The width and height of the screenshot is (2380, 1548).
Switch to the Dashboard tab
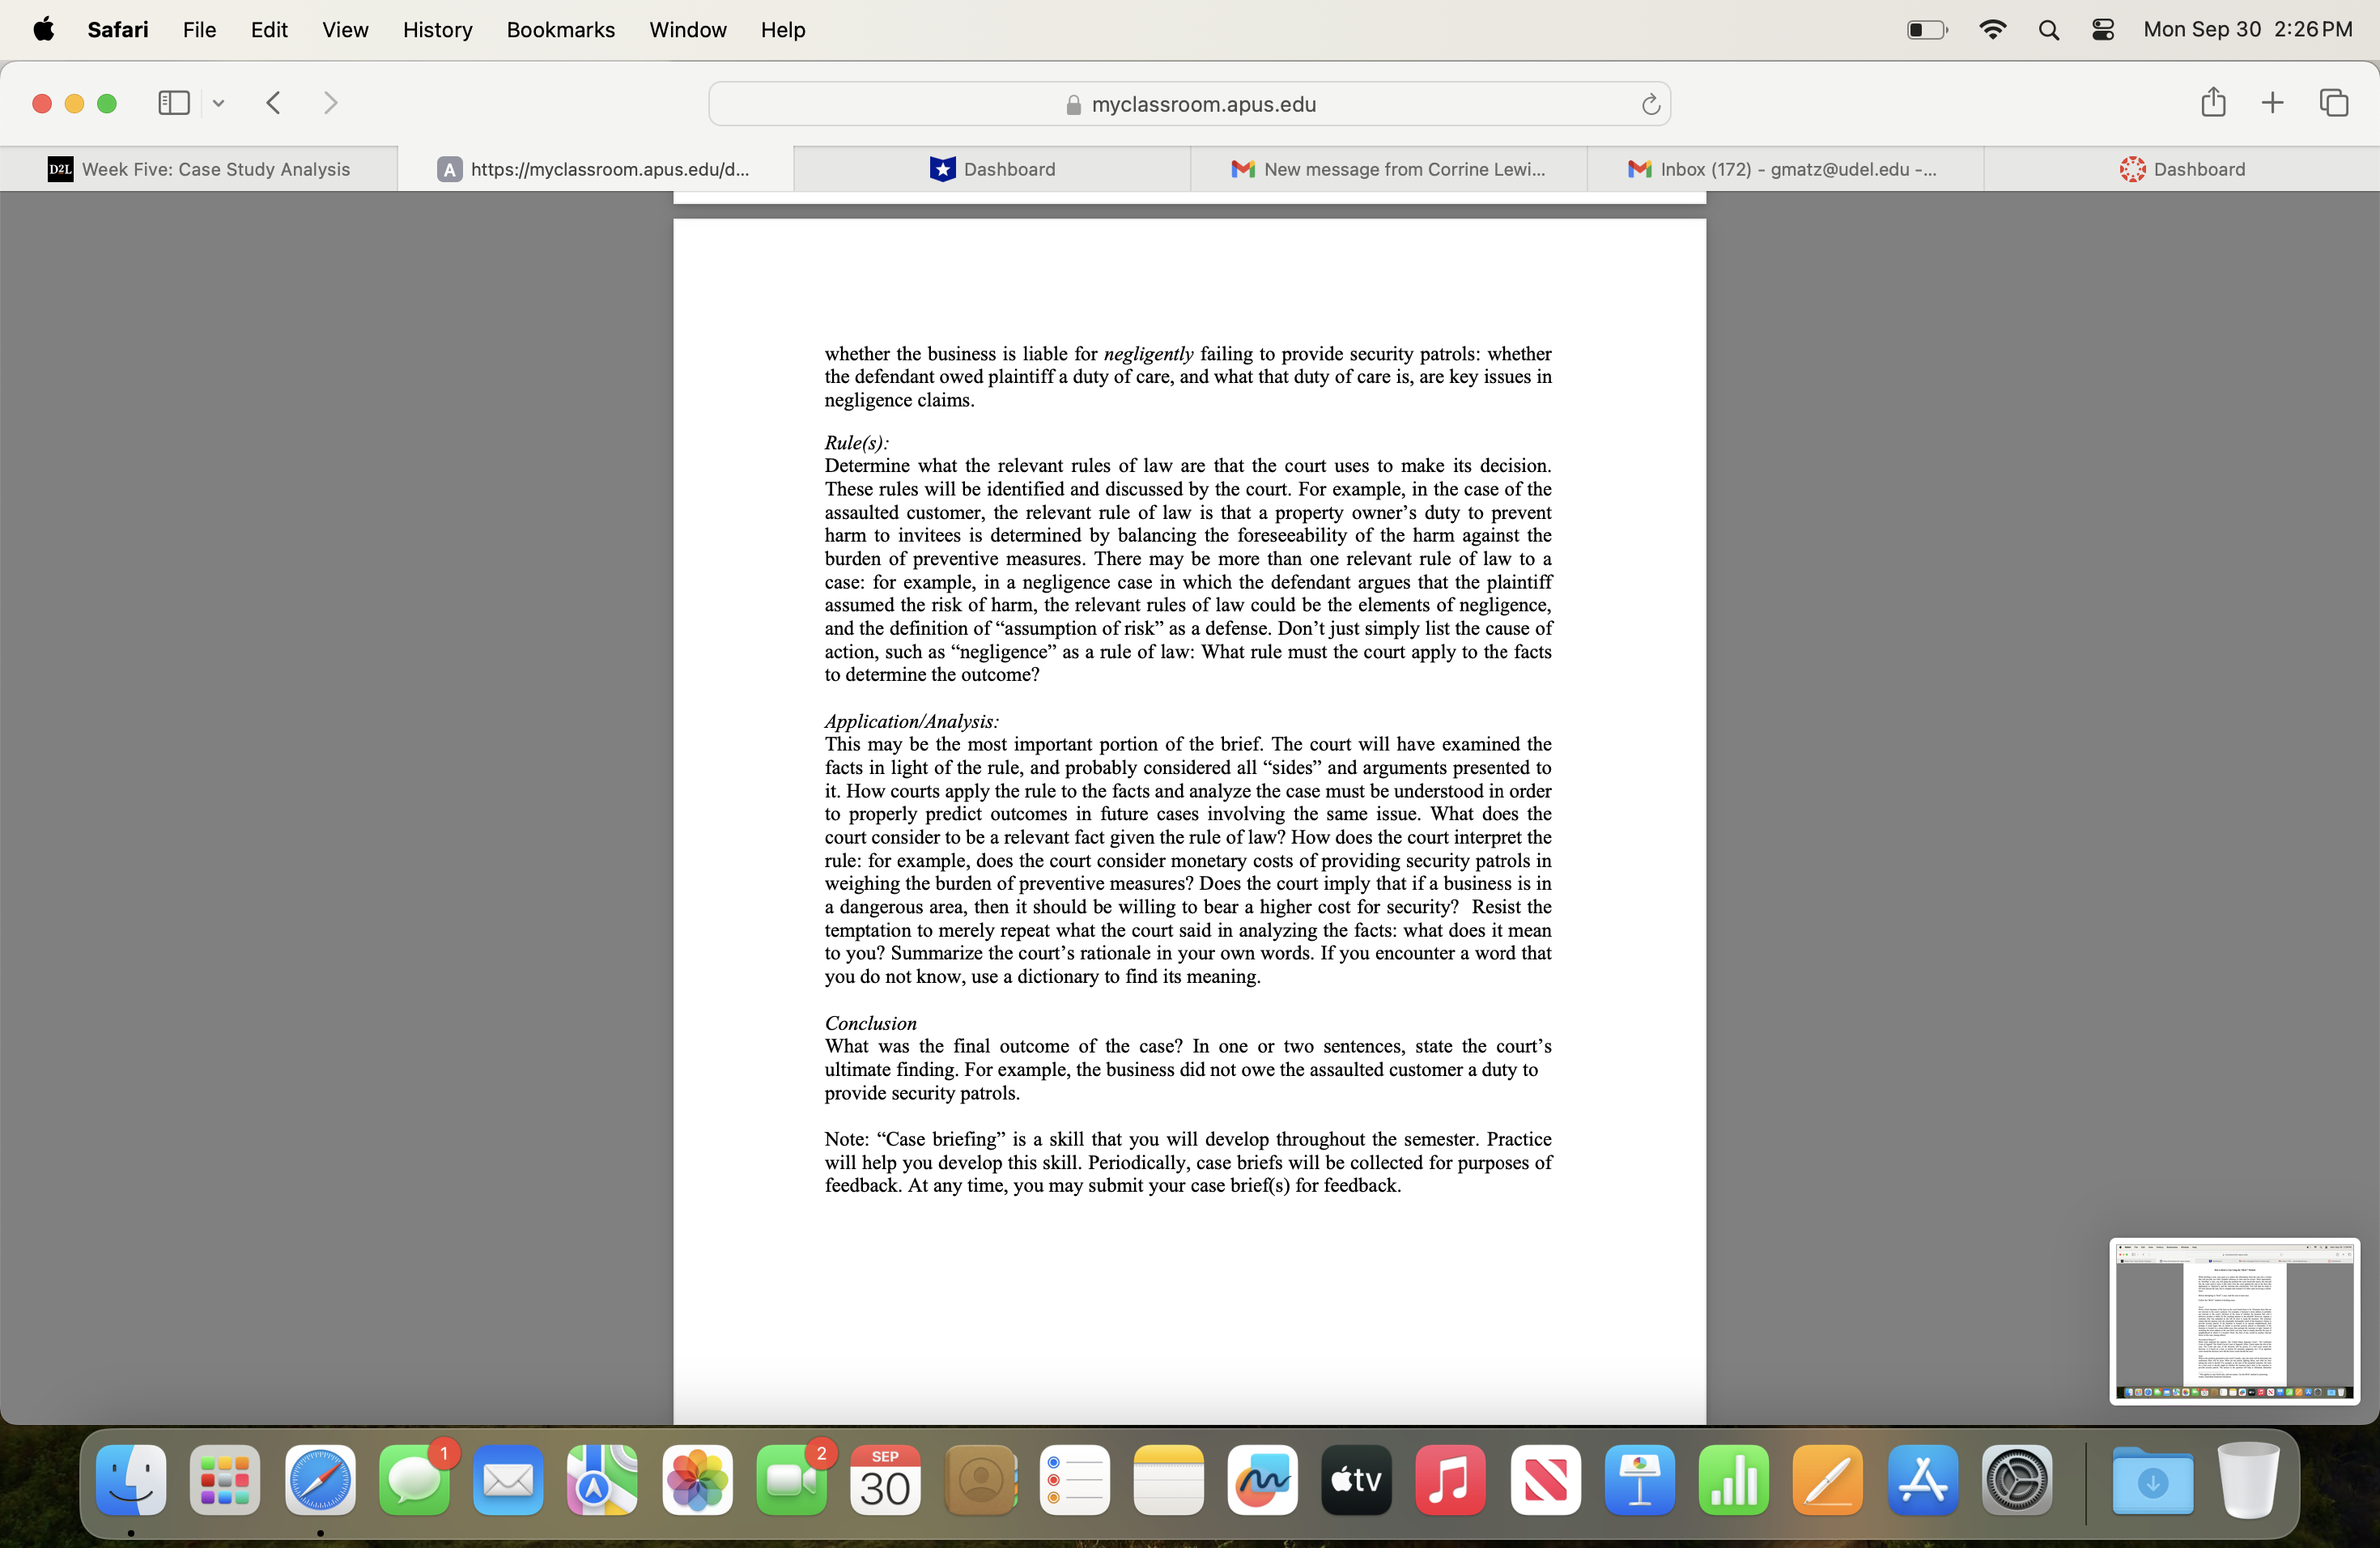click(993, 168)
